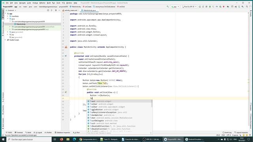
Task: Click the Profile app icon in toolbar
Action: [x=217, y=7]
